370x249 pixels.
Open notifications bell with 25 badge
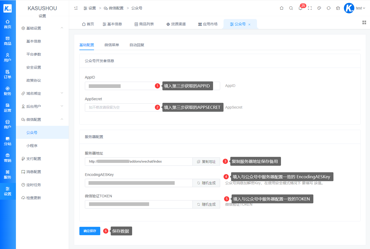[x=300, y=8]
